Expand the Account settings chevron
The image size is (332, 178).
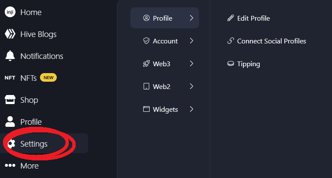tap(191, 41)
